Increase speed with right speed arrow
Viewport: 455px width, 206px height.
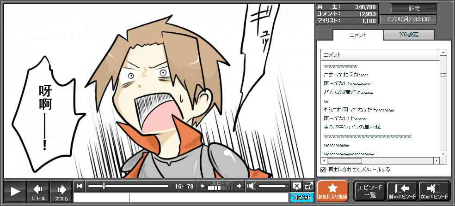(x=239, y=186)
